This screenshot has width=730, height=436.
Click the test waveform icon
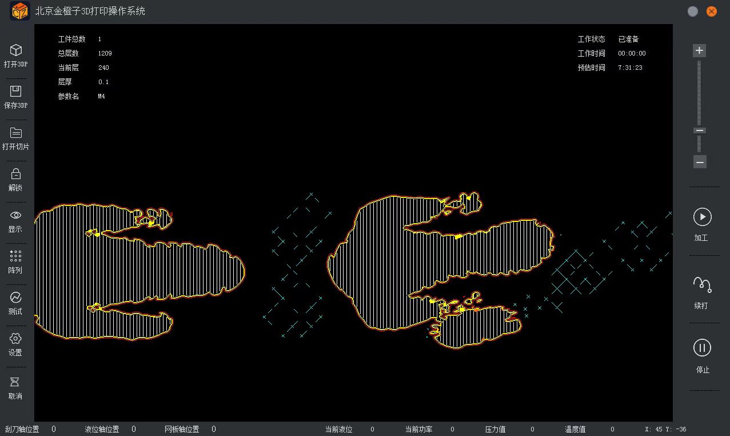15,298
